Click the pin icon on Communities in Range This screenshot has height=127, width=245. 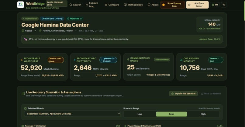coord(128,60)
